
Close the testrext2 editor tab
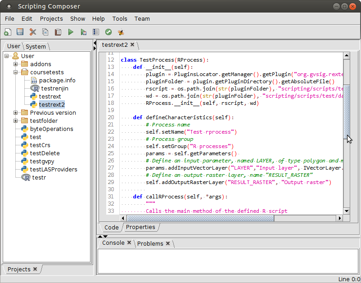pos(132,45)
